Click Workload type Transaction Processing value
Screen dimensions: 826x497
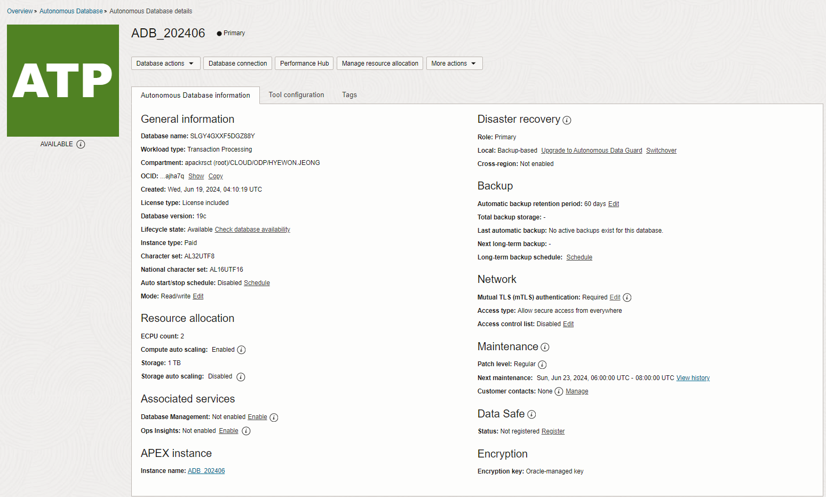point(220,149)
